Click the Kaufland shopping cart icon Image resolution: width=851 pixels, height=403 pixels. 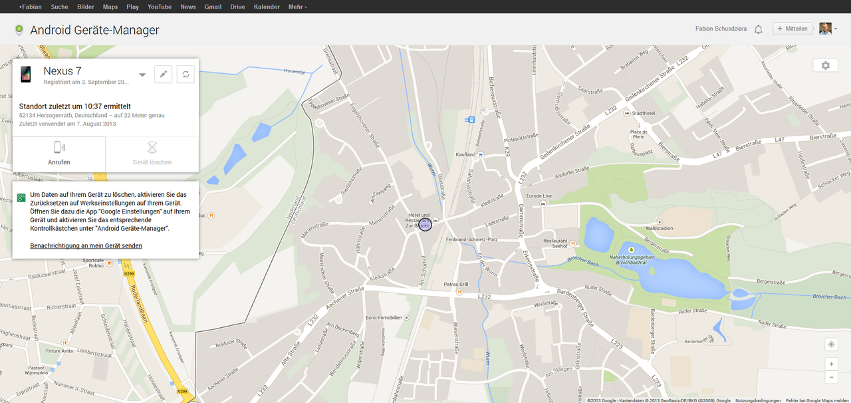coord(481,154)
